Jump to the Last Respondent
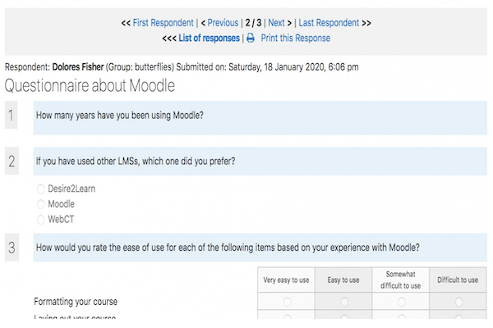Viewport: 493px width, 328px height. click(x=329, y=23)
